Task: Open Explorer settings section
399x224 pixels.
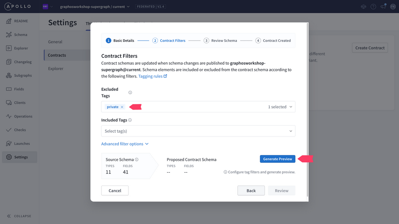Action: (55, 68)
